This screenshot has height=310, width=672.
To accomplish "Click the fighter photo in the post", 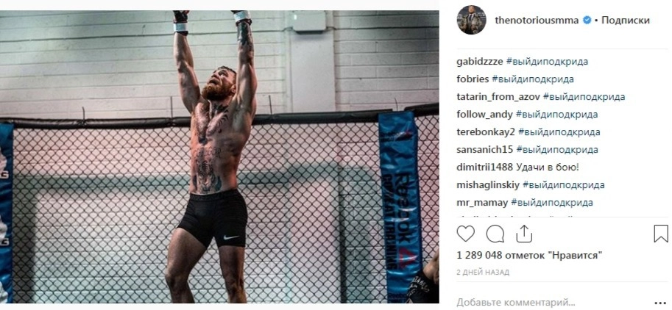I will (x=219, y=157).
